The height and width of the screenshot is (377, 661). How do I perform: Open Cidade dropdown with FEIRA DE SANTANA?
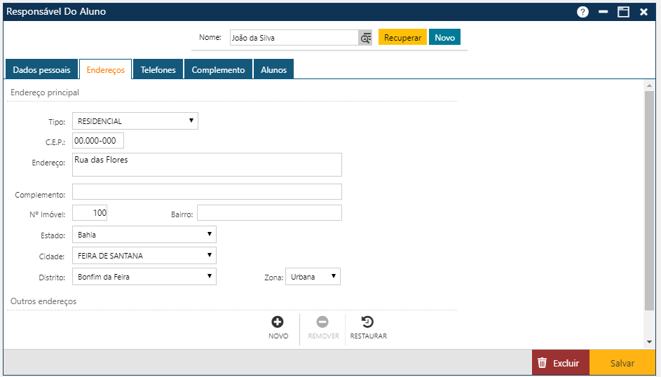(144, 256)
